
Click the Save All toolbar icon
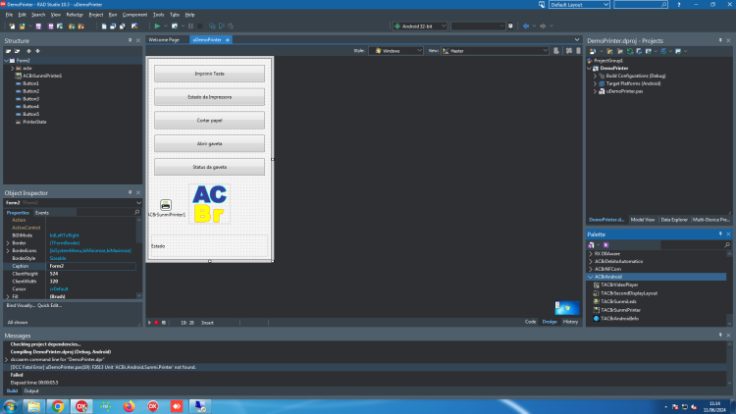click(x=50, y=26)
